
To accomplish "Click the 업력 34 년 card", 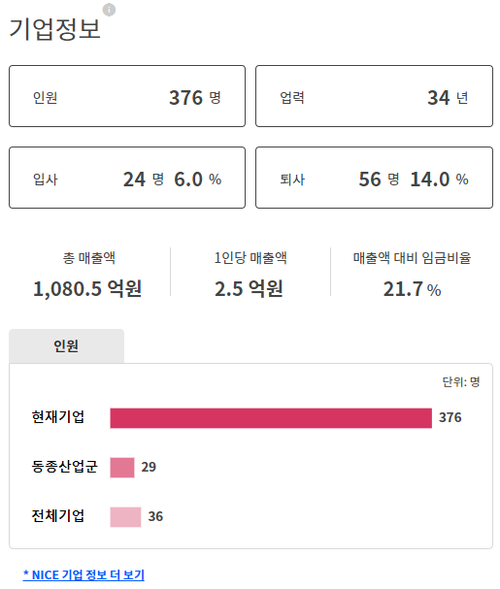I will [374, 96].
